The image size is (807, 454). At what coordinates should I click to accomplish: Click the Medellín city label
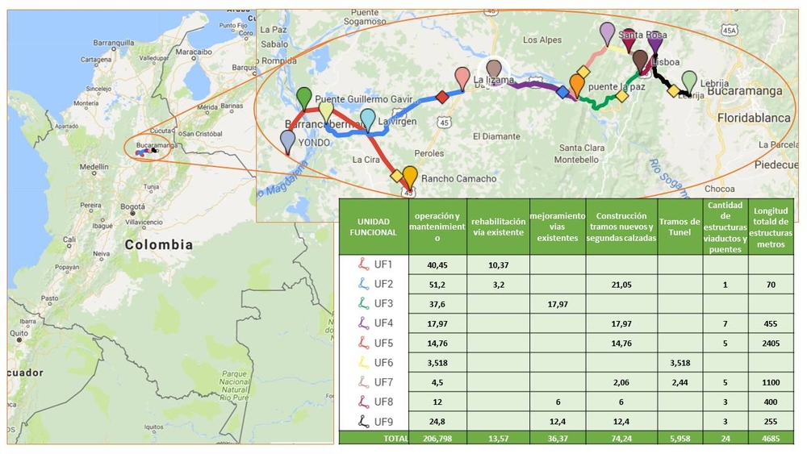point(94,167)
